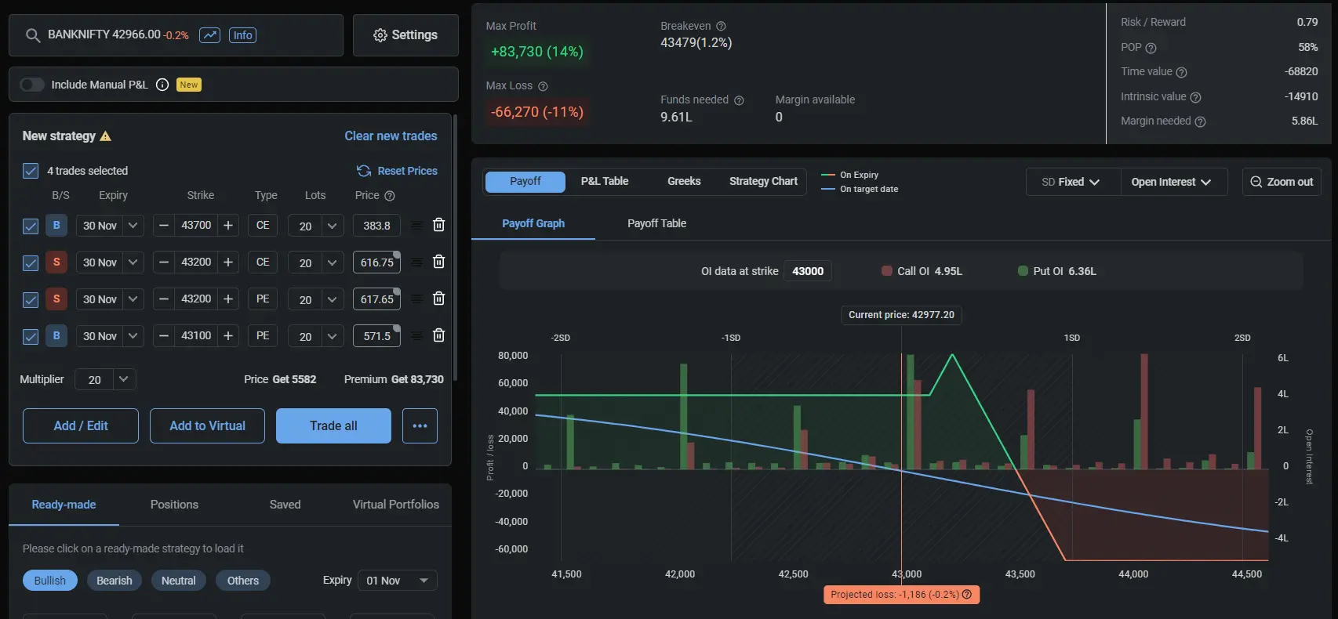Open the Payoff Table tab

tap(656, 223)
